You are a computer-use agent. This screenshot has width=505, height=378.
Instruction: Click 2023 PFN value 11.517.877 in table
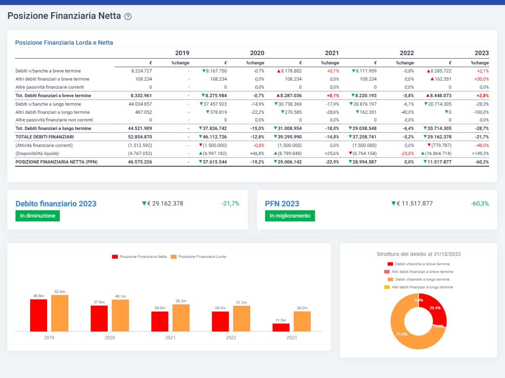[x=439, y=162]
